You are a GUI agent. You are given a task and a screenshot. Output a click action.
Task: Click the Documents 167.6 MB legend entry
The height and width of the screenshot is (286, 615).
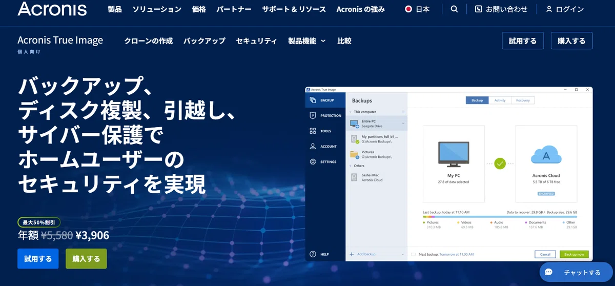click(x=535, y=224)
